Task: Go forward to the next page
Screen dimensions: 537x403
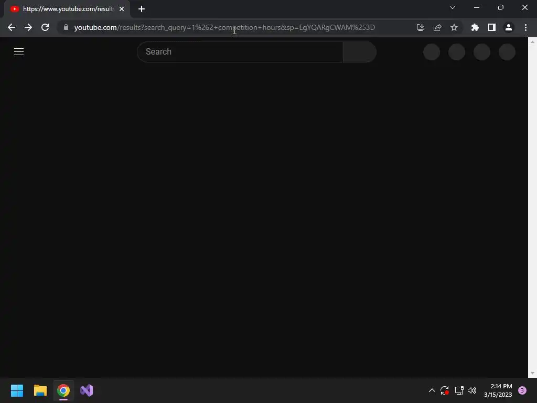Action: point(28,27)
